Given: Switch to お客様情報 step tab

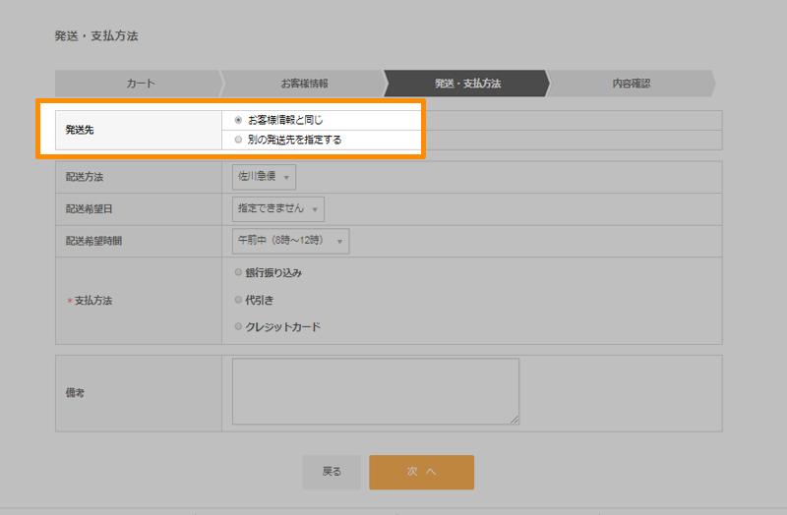Looking at the screenshot, I should tap(304, 84).
